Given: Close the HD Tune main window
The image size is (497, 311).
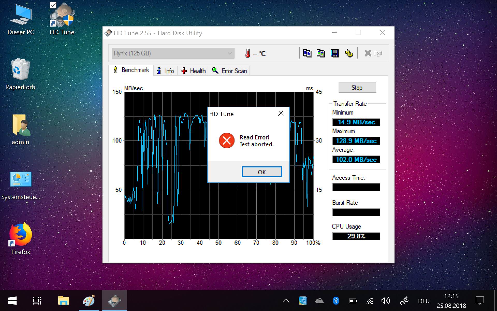Looking at the screenshot, I should tap(382, 33).
